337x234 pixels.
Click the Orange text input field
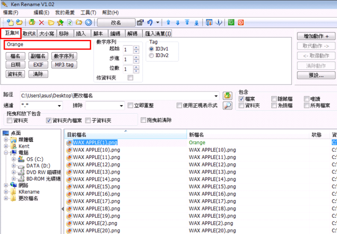[x=47, y=44]
